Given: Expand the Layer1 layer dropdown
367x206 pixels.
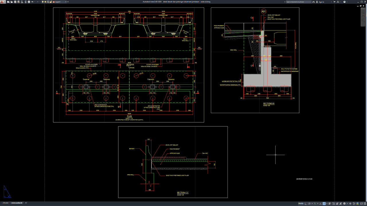Looking at the screenshot, I should pos(66,2).
